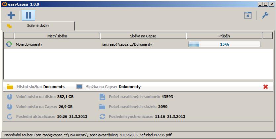The image size is (276, 139).
Task: Click sync arrows icon in Moje dokumenty row
Action: 9,44
